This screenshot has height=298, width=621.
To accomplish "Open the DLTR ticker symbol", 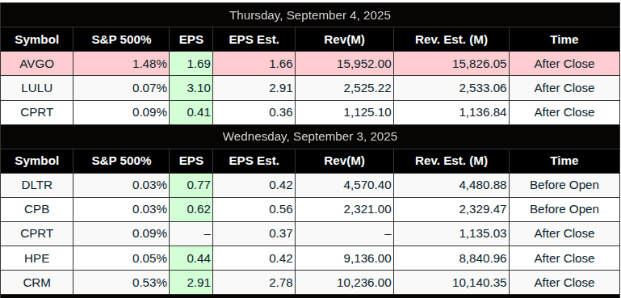I will (x=37, y=185).
